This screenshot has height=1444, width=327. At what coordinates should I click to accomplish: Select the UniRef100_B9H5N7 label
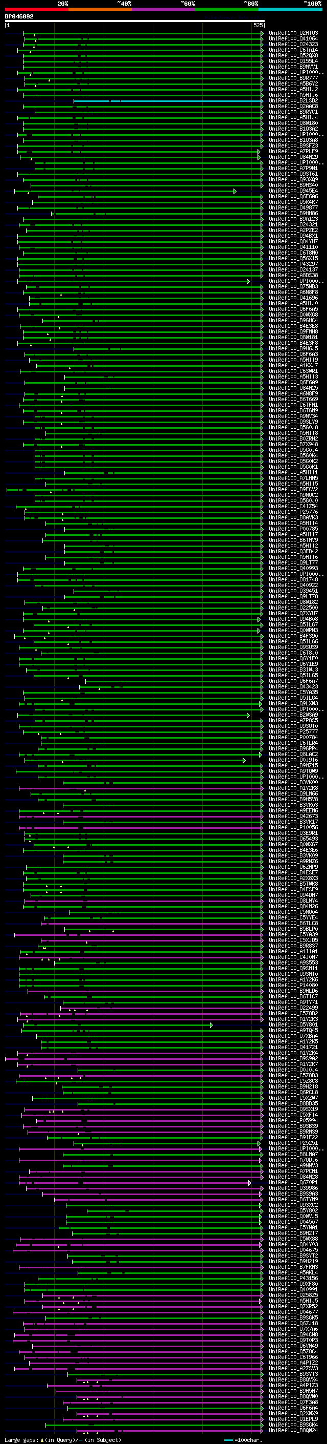click(x=293, y=1391)
